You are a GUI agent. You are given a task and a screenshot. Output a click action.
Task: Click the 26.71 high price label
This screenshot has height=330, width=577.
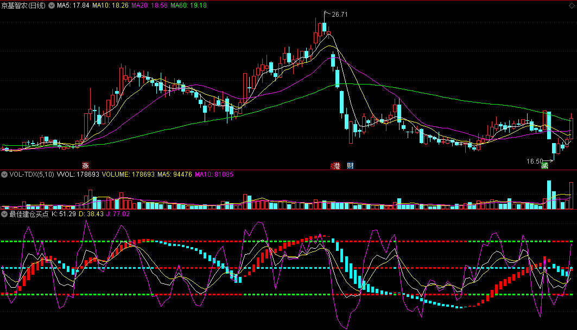pos(340,15)
